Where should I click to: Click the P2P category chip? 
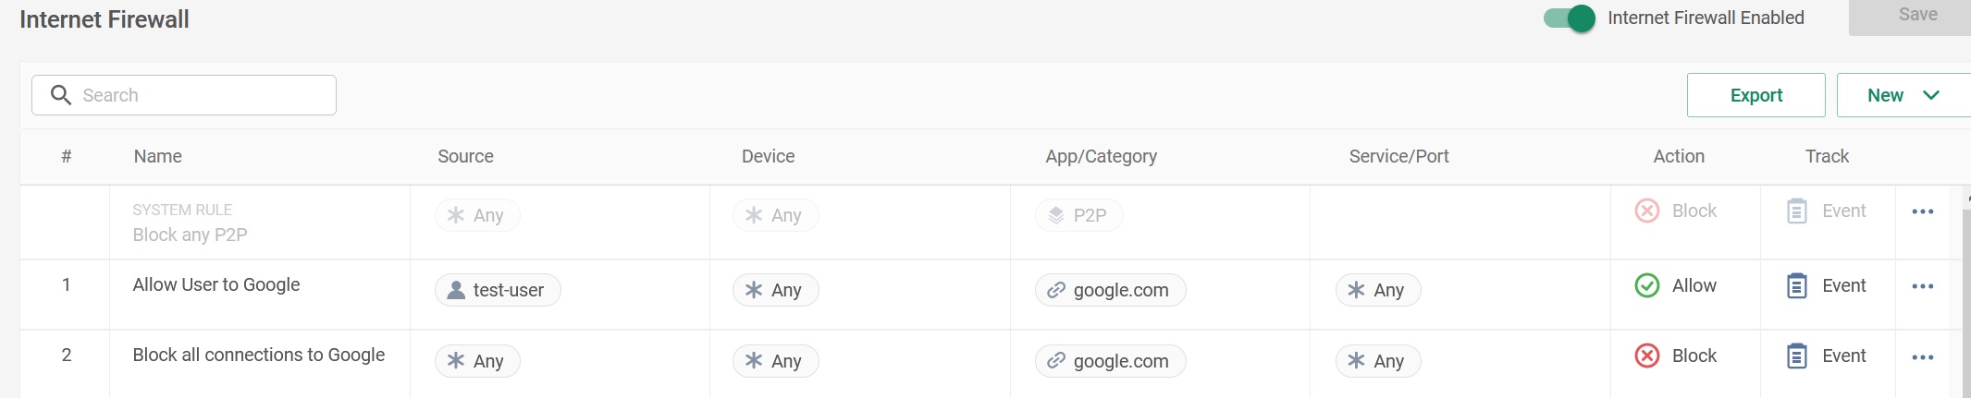pyautogui.click(x=1078, y=215)
